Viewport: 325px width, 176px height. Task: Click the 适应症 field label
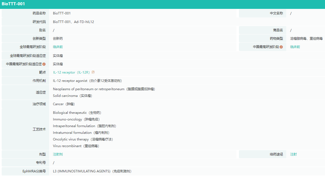41,92
